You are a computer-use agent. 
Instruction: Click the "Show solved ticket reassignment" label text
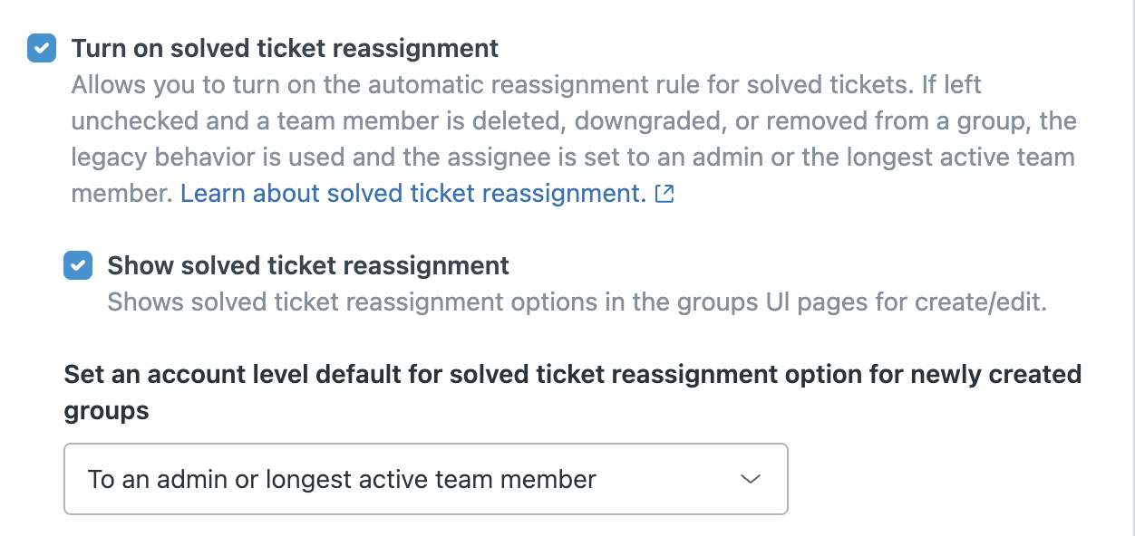(308, 265)
